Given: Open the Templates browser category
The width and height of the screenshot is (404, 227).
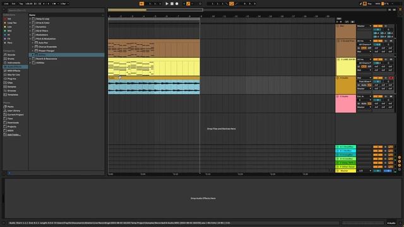Looking at the screenshot, I should pyautogui.click(x=13, y=95).
